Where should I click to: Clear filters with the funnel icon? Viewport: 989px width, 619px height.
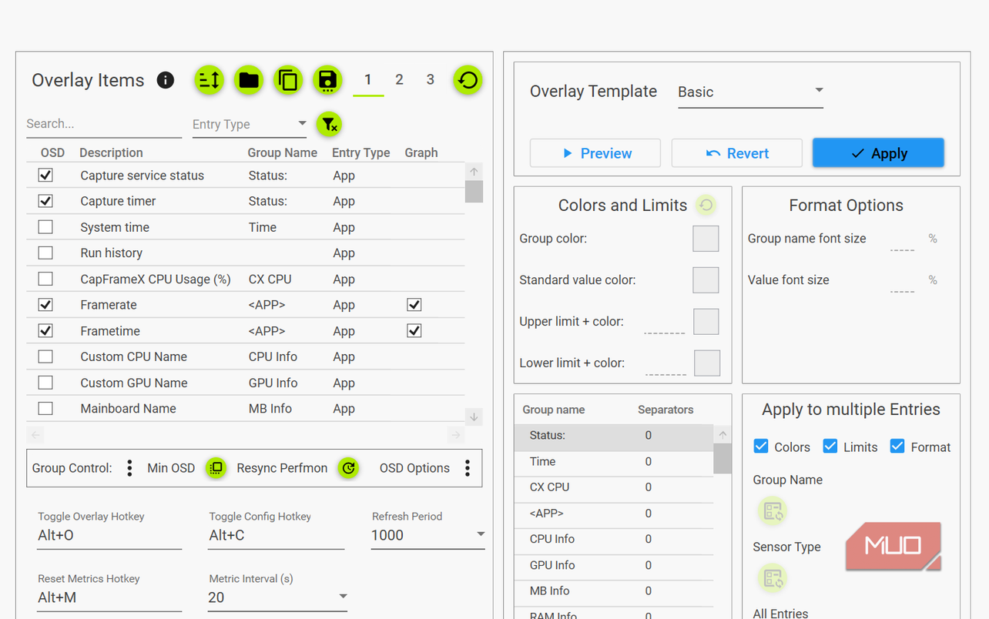[329, 124]
